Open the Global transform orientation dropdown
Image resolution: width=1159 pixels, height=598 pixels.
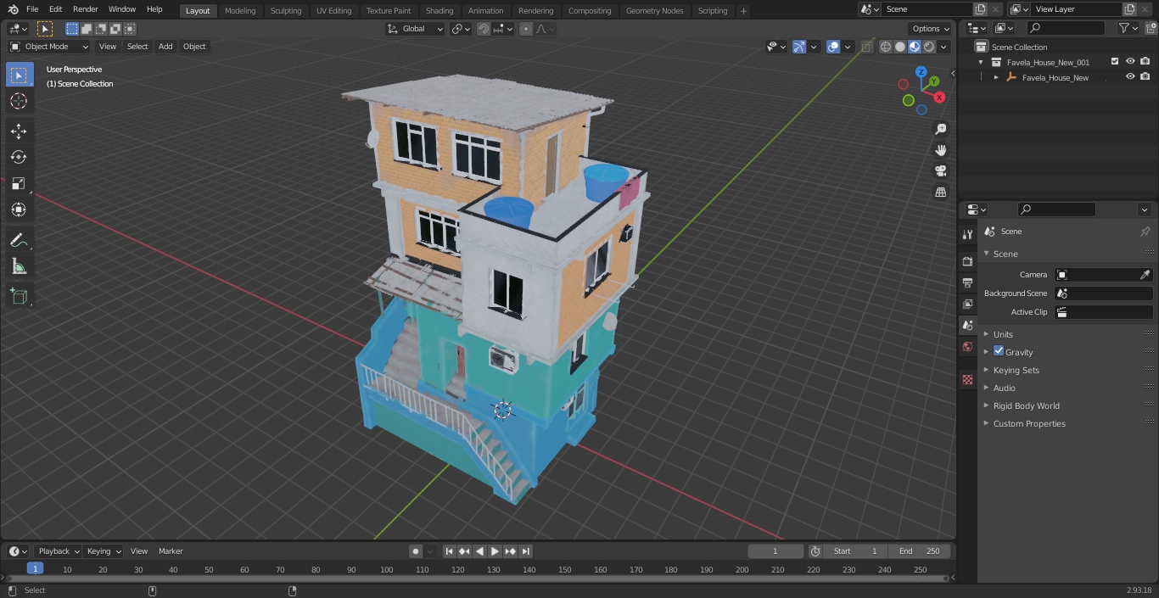[415, 29]
